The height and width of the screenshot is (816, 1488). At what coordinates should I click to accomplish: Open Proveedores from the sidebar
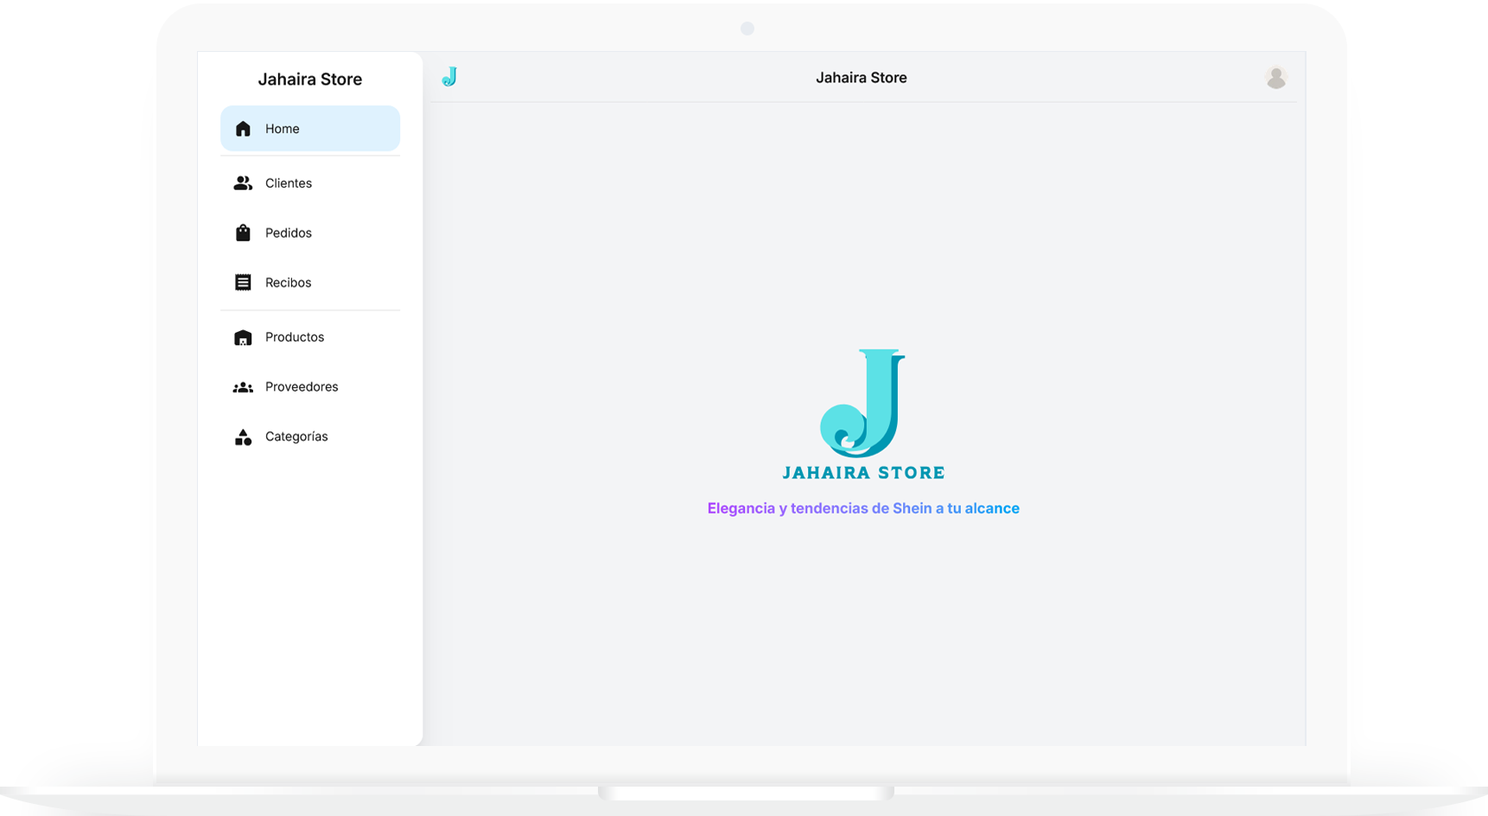click(x=310, y=387)
